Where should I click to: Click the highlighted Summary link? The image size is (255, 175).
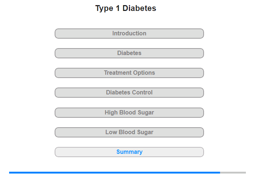pos(129,152)
